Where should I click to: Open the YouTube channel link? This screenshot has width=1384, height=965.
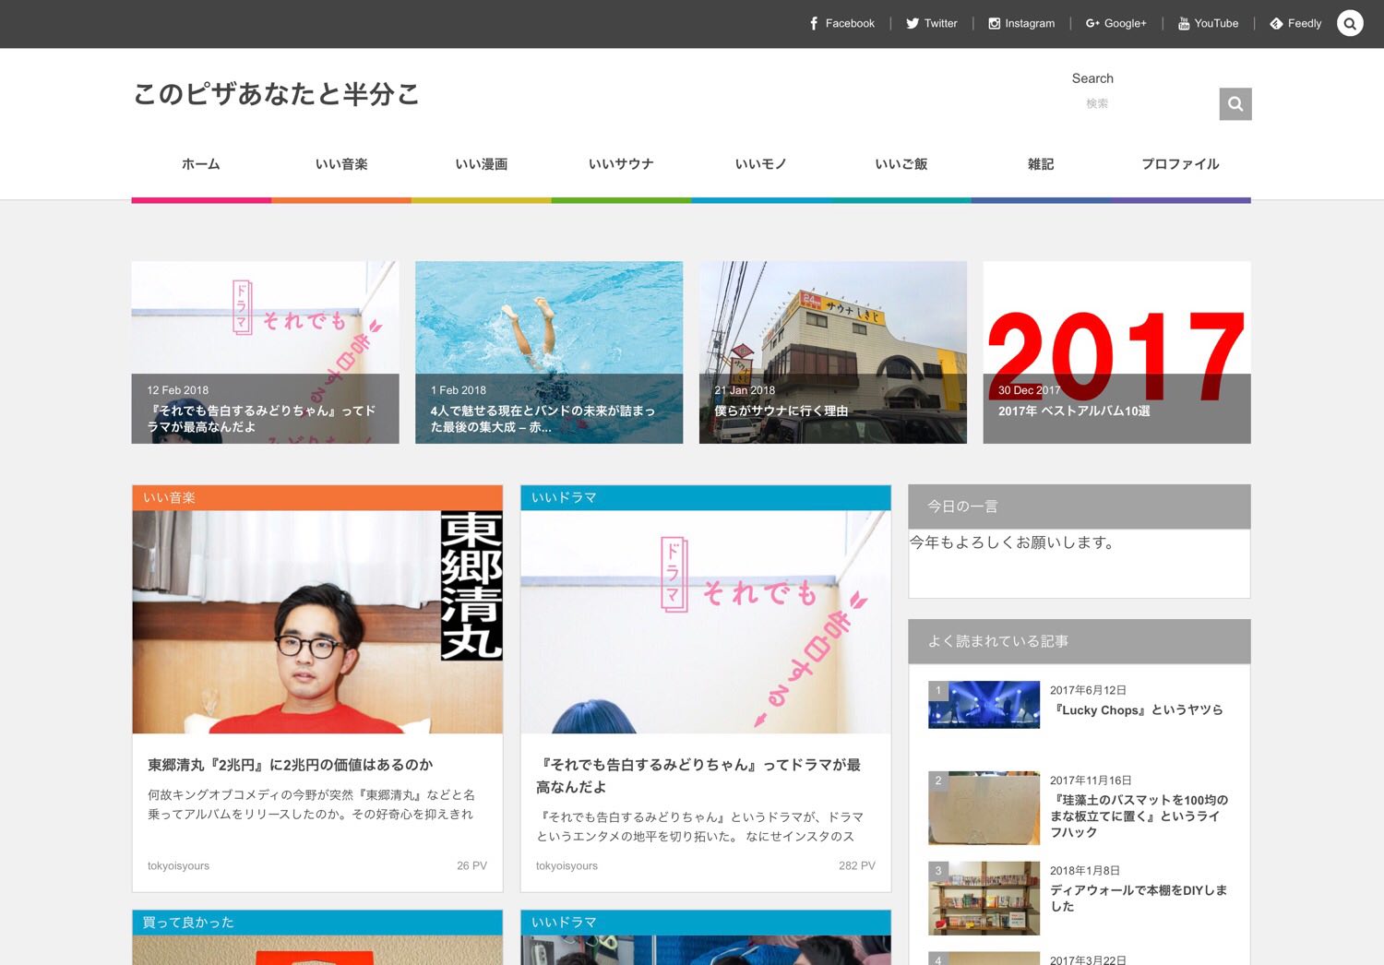click(1208, 23)
